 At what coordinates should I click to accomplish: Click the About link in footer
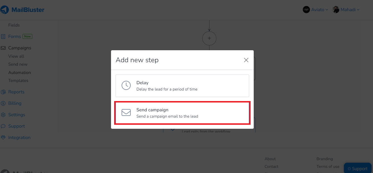tap(270, 159)
